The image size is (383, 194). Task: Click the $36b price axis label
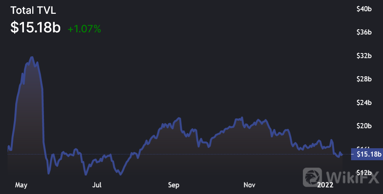(364, 32)
